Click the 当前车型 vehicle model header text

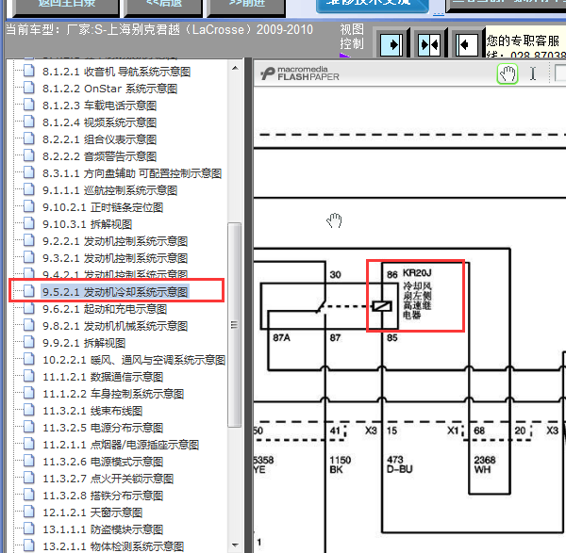tap(159, 29)
